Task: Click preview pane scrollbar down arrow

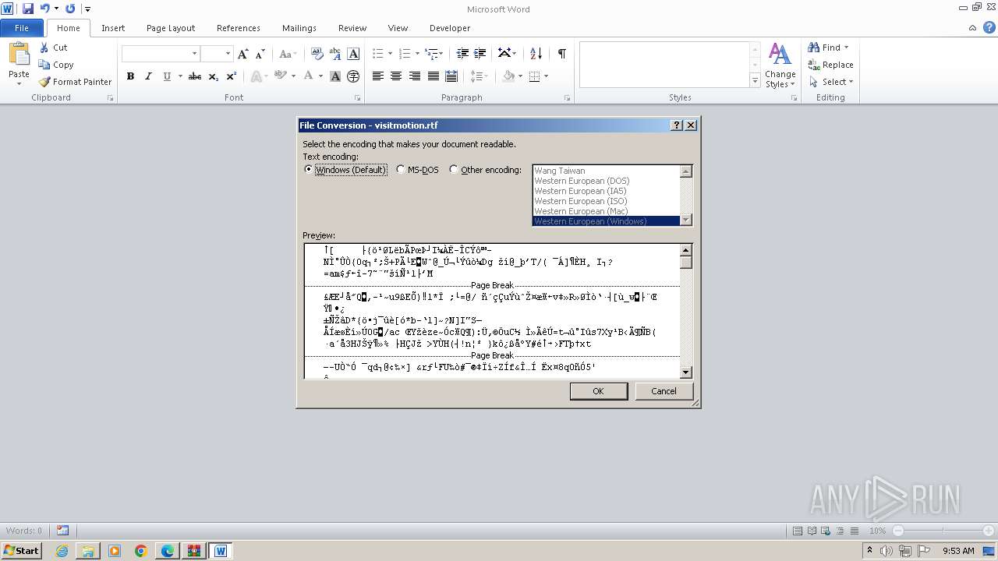Action: [686, 372]
